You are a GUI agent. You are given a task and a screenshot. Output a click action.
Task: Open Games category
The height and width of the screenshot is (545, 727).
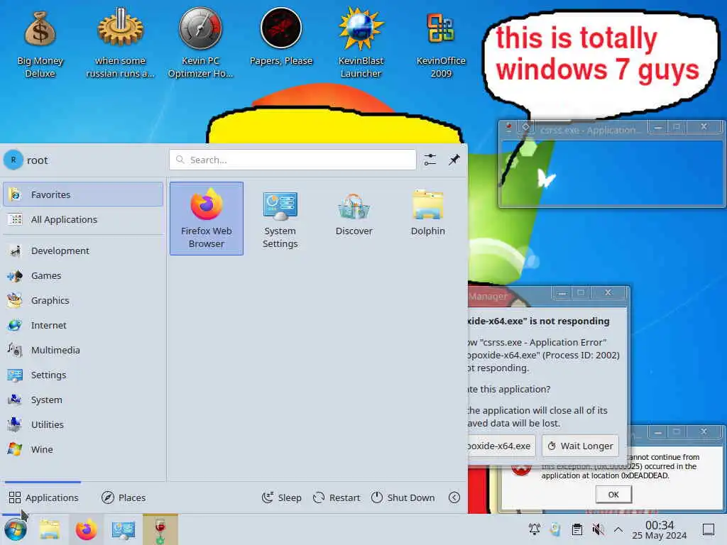(83, 276)
